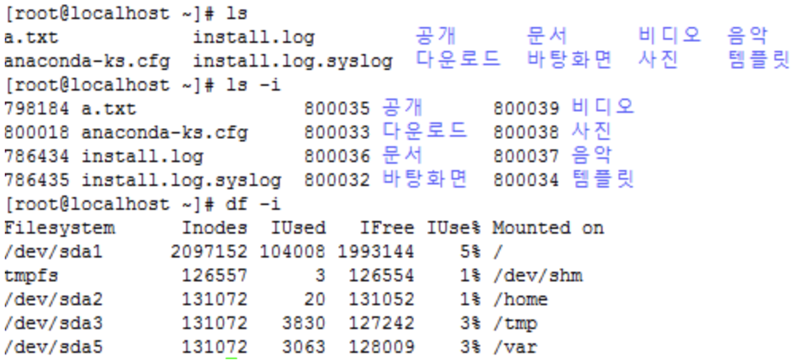Screen dimensions: 803x364
Task: Click inode number 800039
Action: pyautogui.click(x=526, y=109)
